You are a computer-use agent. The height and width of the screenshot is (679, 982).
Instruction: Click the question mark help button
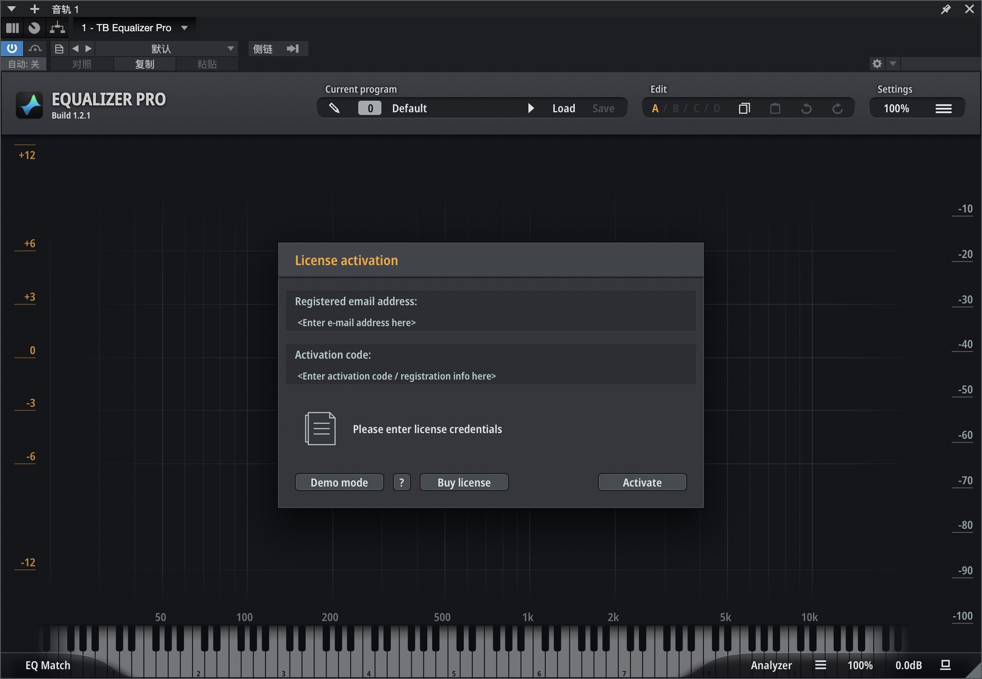coord(401,482)
